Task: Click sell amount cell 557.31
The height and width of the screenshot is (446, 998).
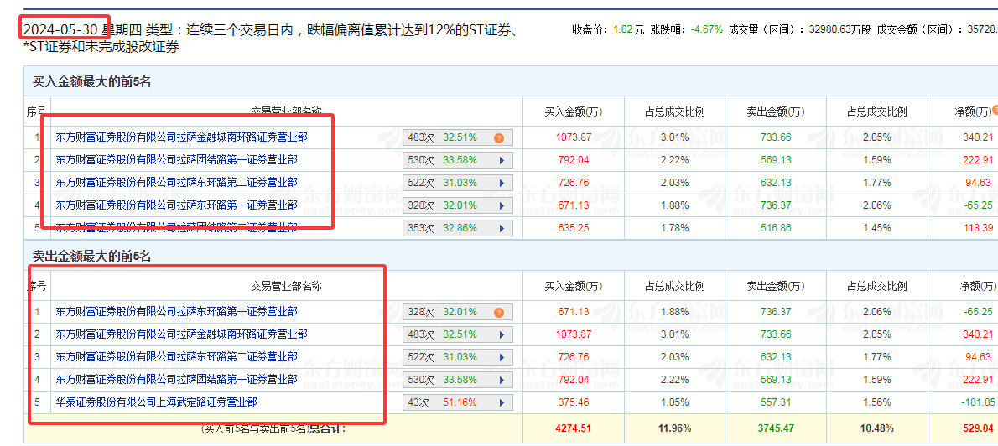Action: coord(776,402)
